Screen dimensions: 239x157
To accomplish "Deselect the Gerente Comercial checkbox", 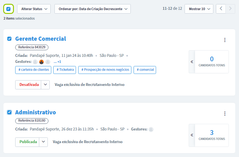I will 9,39.
